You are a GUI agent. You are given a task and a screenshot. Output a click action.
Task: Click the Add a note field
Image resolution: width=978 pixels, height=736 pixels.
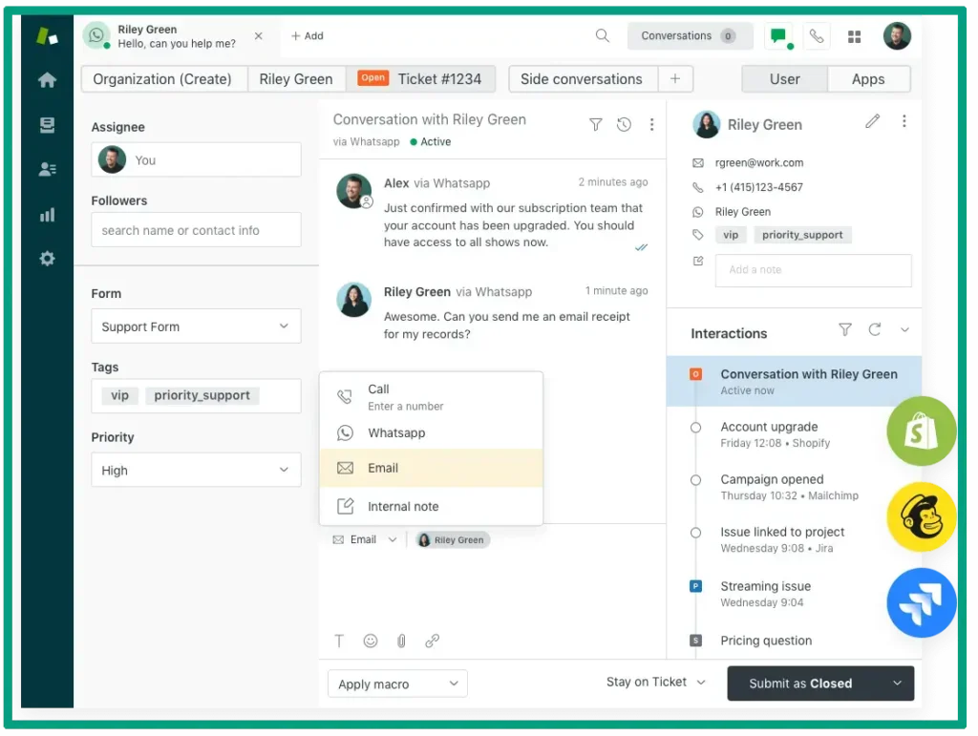pos(812,270)
